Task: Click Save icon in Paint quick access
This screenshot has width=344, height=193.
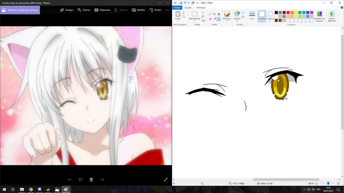Action: pyautogui.click(x=181, y=3)
